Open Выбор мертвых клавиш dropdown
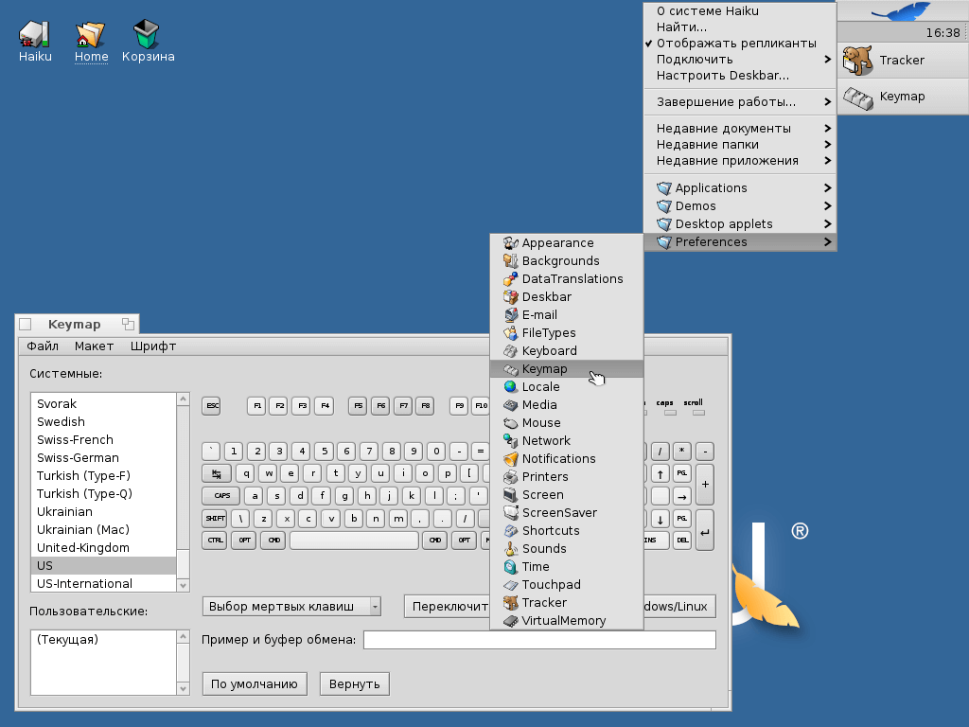Screen dimensions: 969x727 [x=291, y=607]
